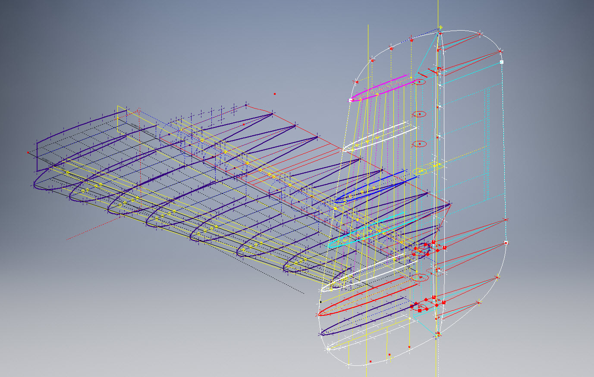Image resolution: width=594 pixels, height=377 pixels.
Task: Select the yellow diamond point at fin tip
Action: (440, 27)
